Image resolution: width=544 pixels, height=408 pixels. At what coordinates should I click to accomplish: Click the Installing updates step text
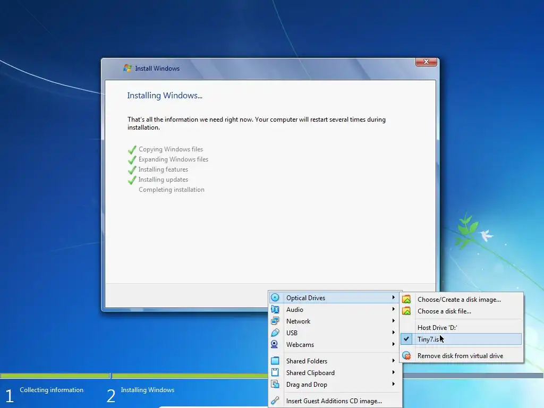pos(163,180)
